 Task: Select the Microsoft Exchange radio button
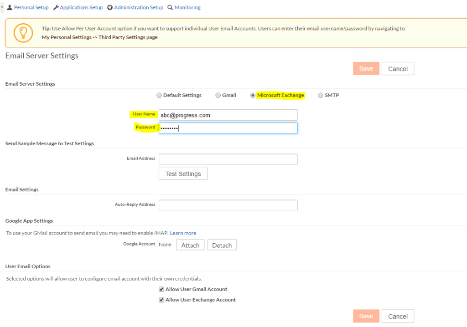click(x=253, y=96)
